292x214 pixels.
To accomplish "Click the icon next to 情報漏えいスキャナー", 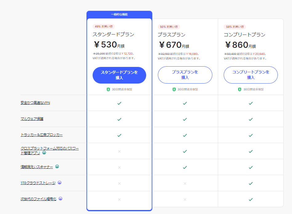I will (57, 167).
